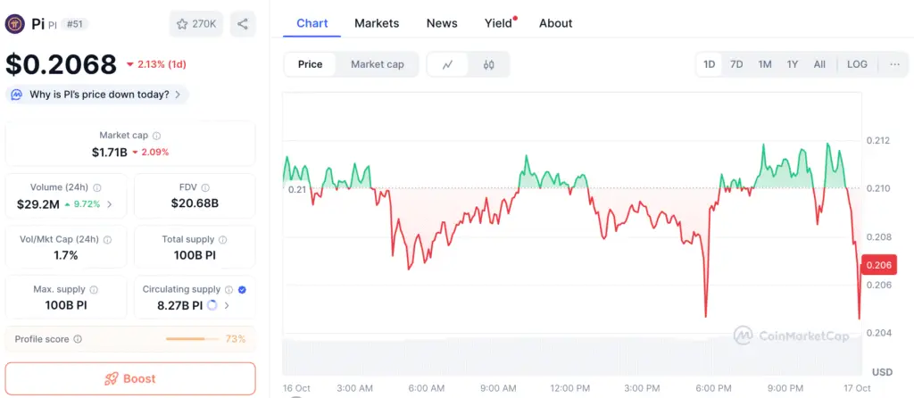The image size is (914, 398).
Task: Open the more options ellipsis menu
Action: point(894,64)
